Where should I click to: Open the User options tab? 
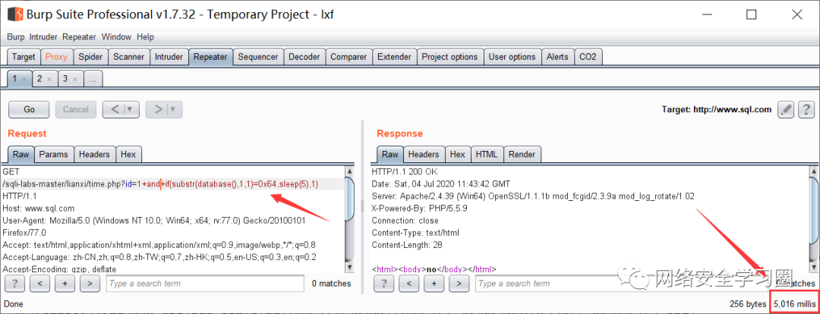(x=512, y=57)
